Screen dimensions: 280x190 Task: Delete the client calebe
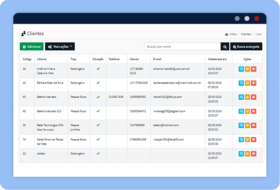click(253, 153)
